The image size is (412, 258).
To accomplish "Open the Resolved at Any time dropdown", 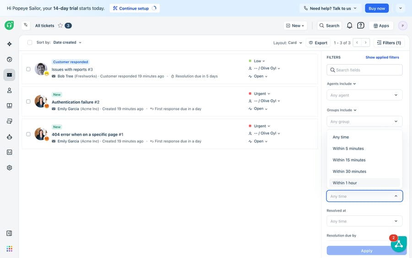I will [364, 221].
